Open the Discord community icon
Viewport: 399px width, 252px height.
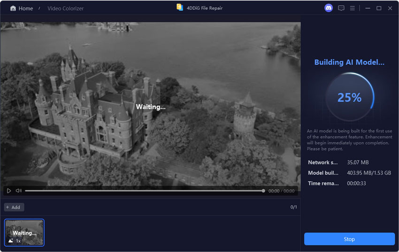pos(329,8)
